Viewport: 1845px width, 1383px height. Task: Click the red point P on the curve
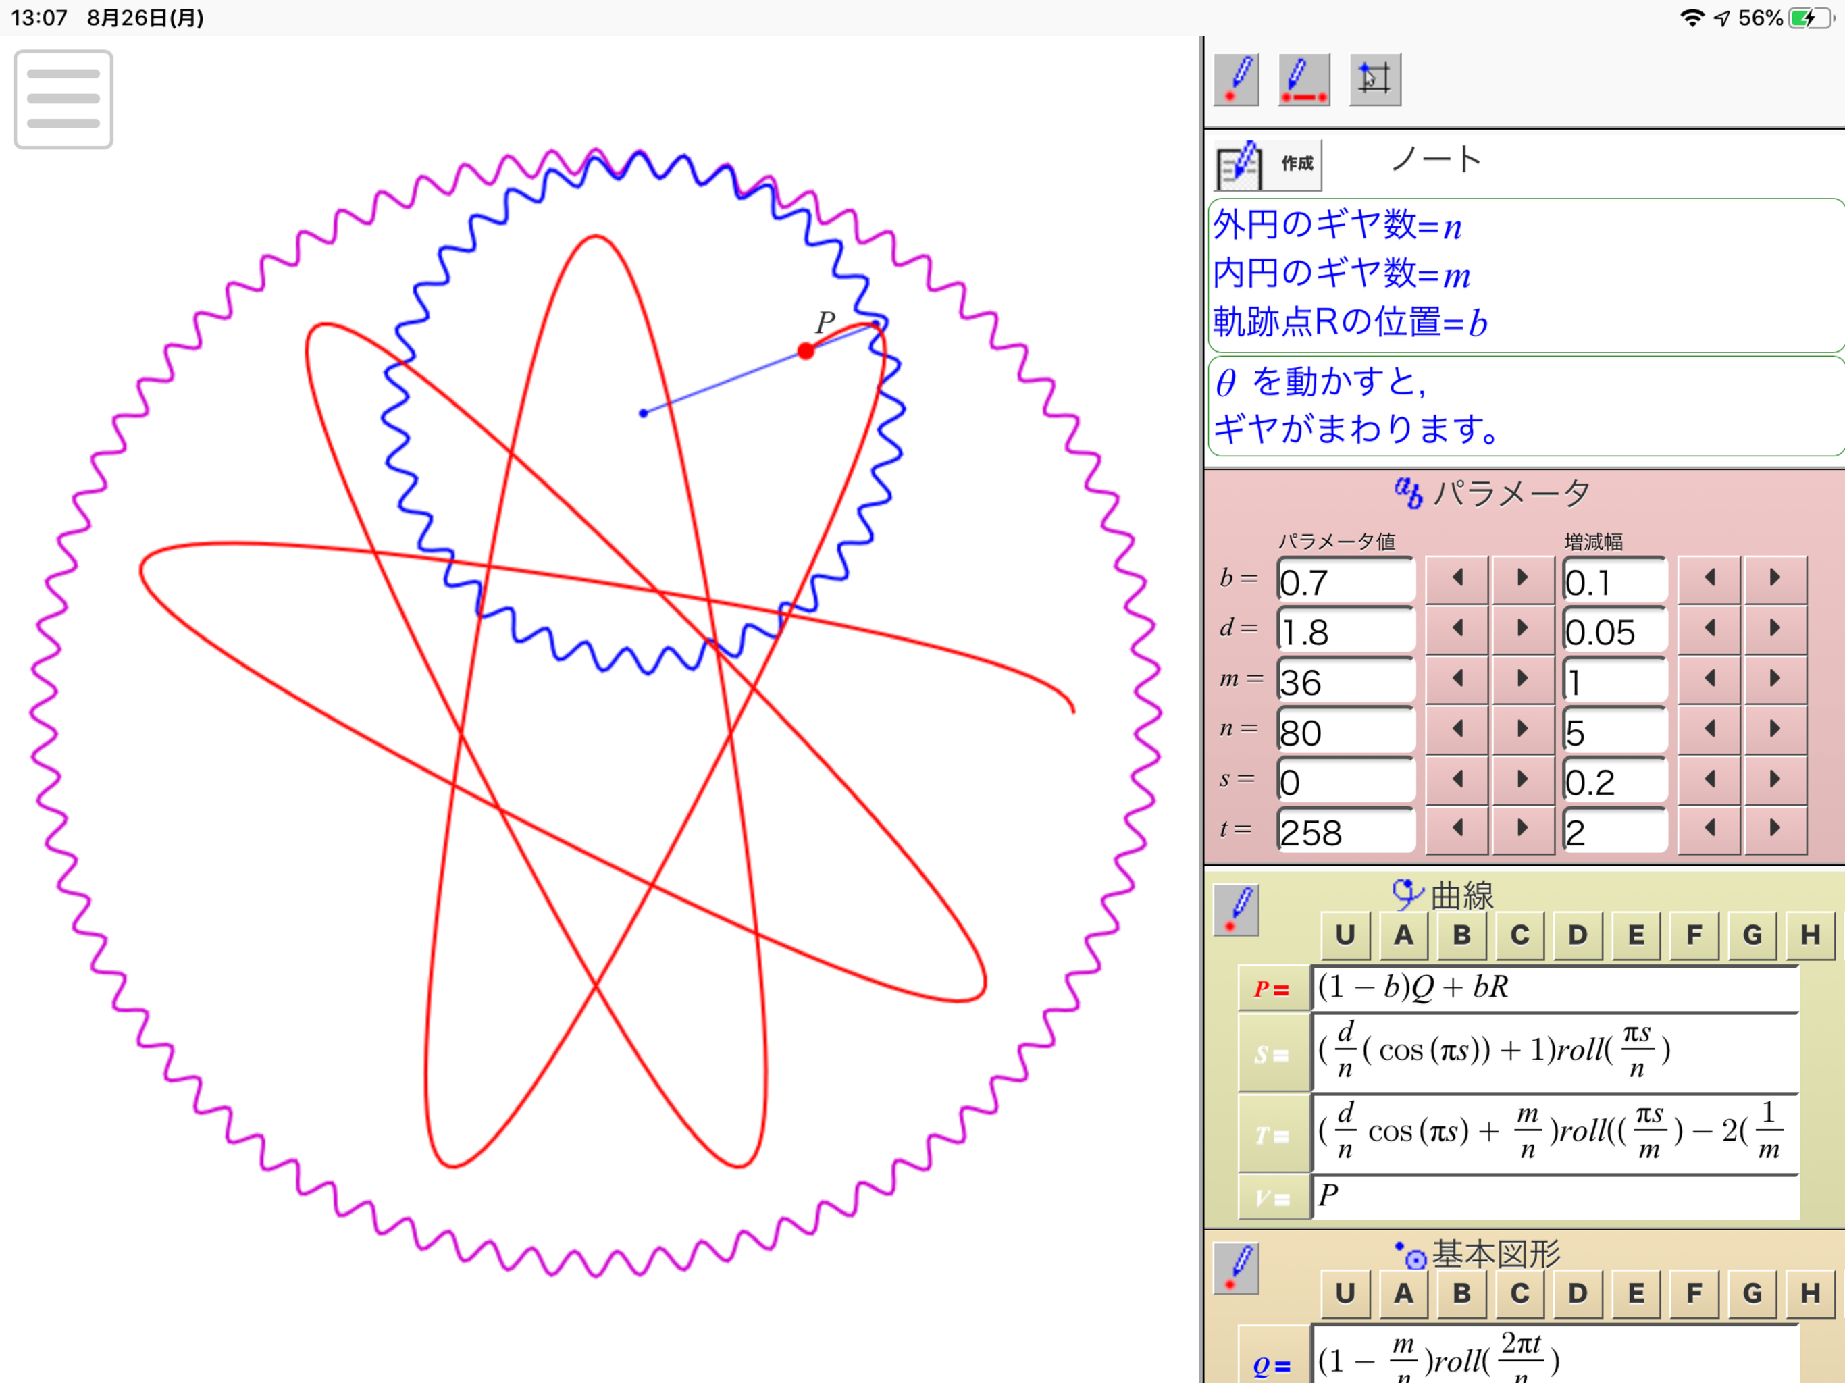pyautogui.click(x=806, y=351)
